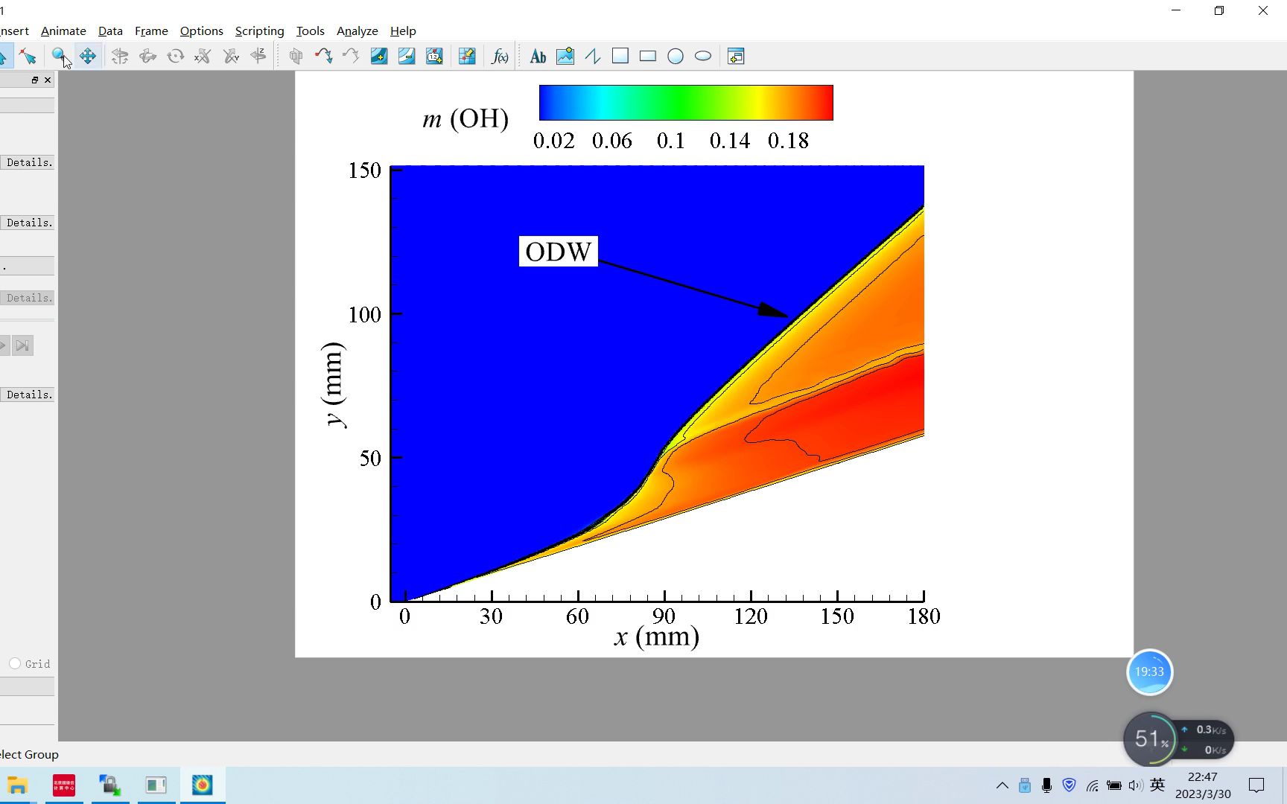Click the Add Contour Level tool
Screen dimensions: 1287x804
tap(379, 56)
